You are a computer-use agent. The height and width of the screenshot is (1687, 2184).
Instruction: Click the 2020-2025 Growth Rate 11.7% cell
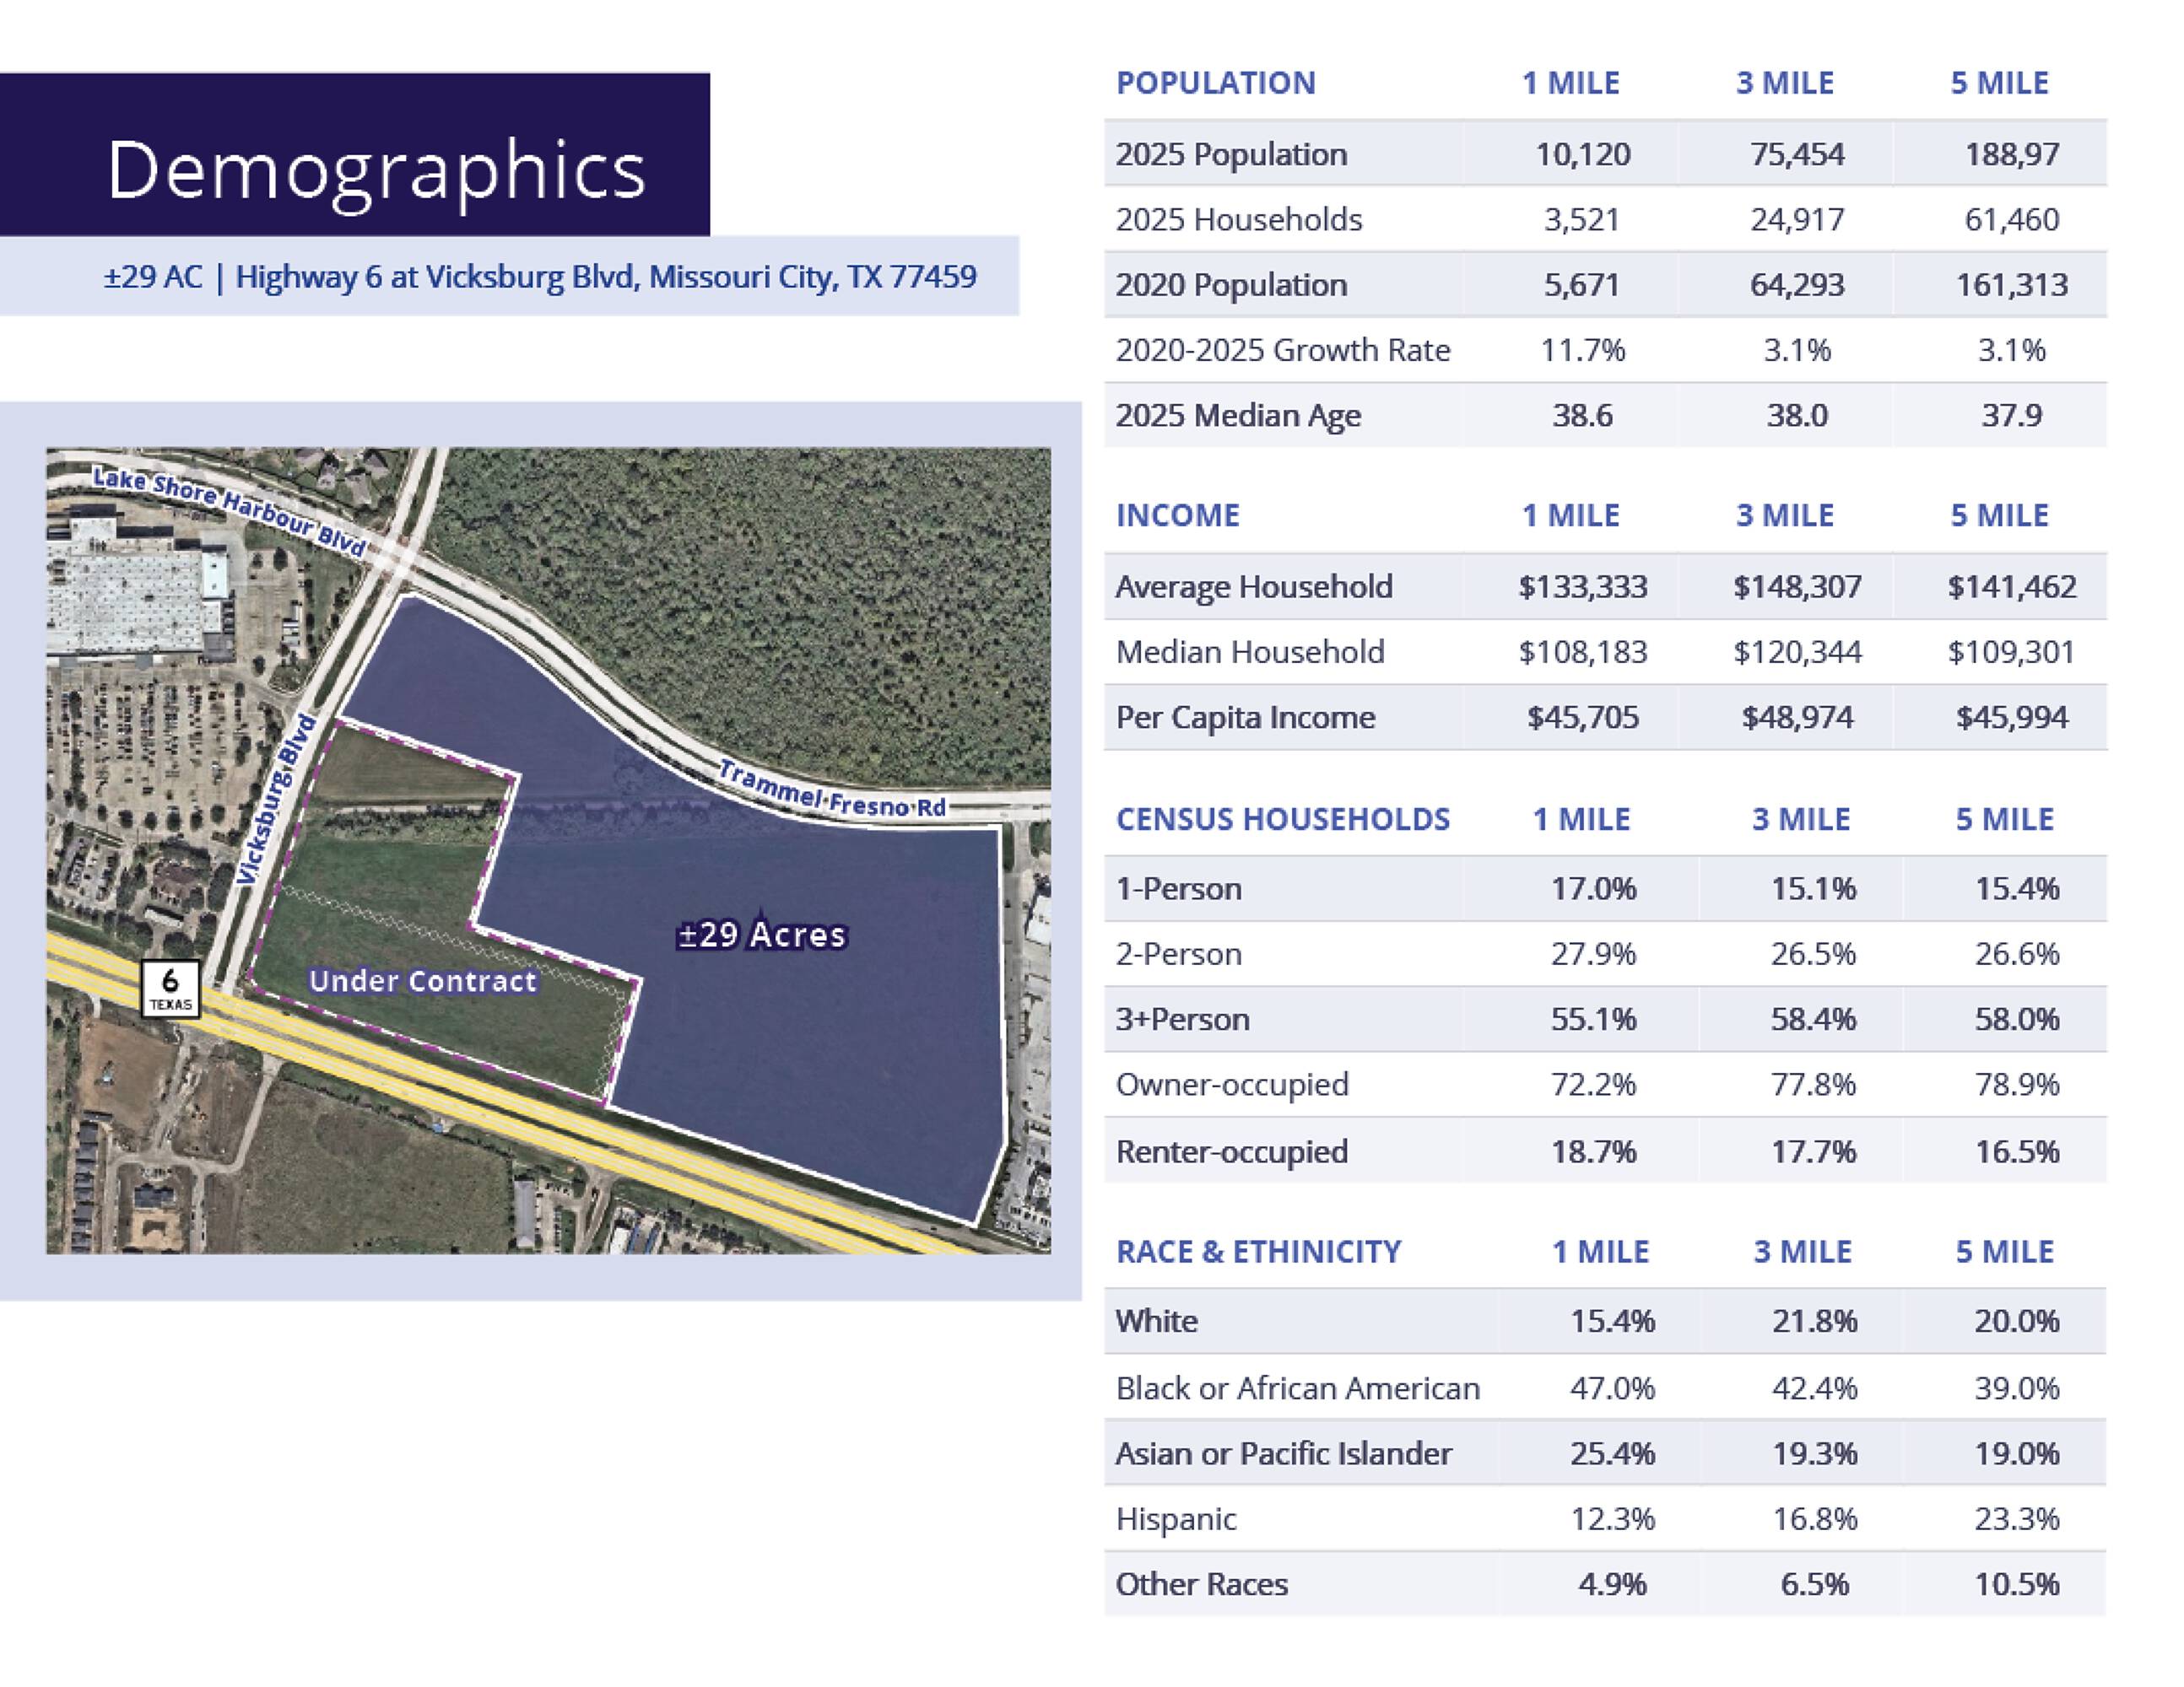[x=1582, y=350]
